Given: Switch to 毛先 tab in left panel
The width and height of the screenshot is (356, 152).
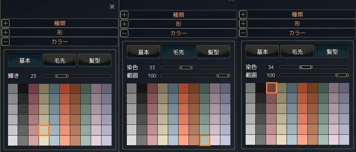Looking at the screenshot, I should 60,60.
